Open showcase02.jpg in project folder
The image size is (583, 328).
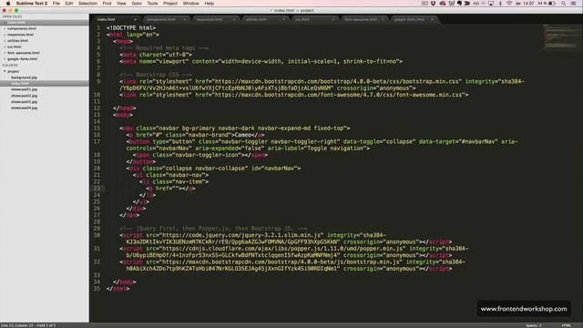[x=24, y=96]
